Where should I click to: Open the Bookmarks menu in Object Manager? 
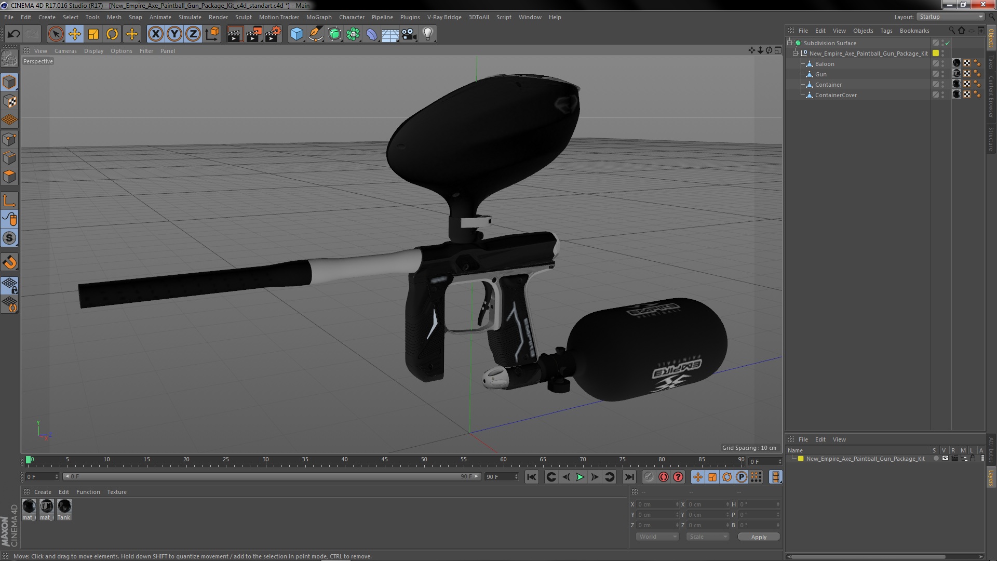pos(914,31)
